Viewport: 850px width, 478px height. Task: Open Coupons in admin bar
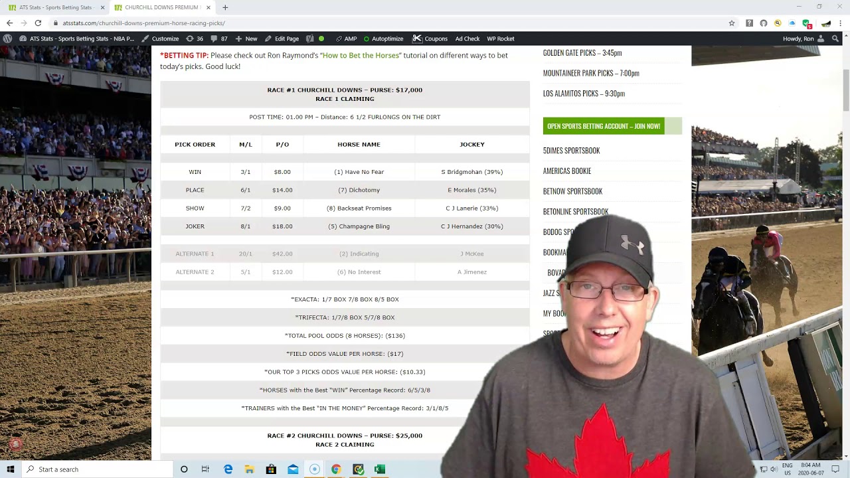(430, 39)
